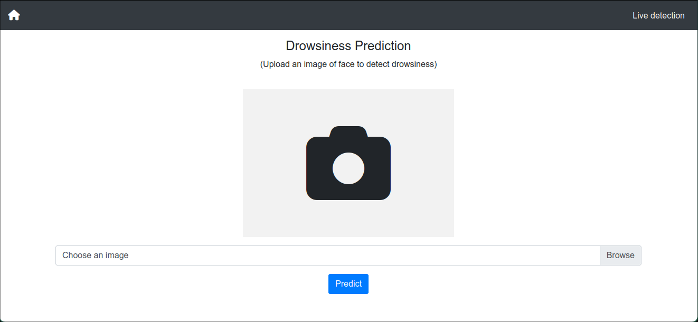Click the camera icon's top viewfinder bump
698x322 pixels.
(x=348, y=131)
